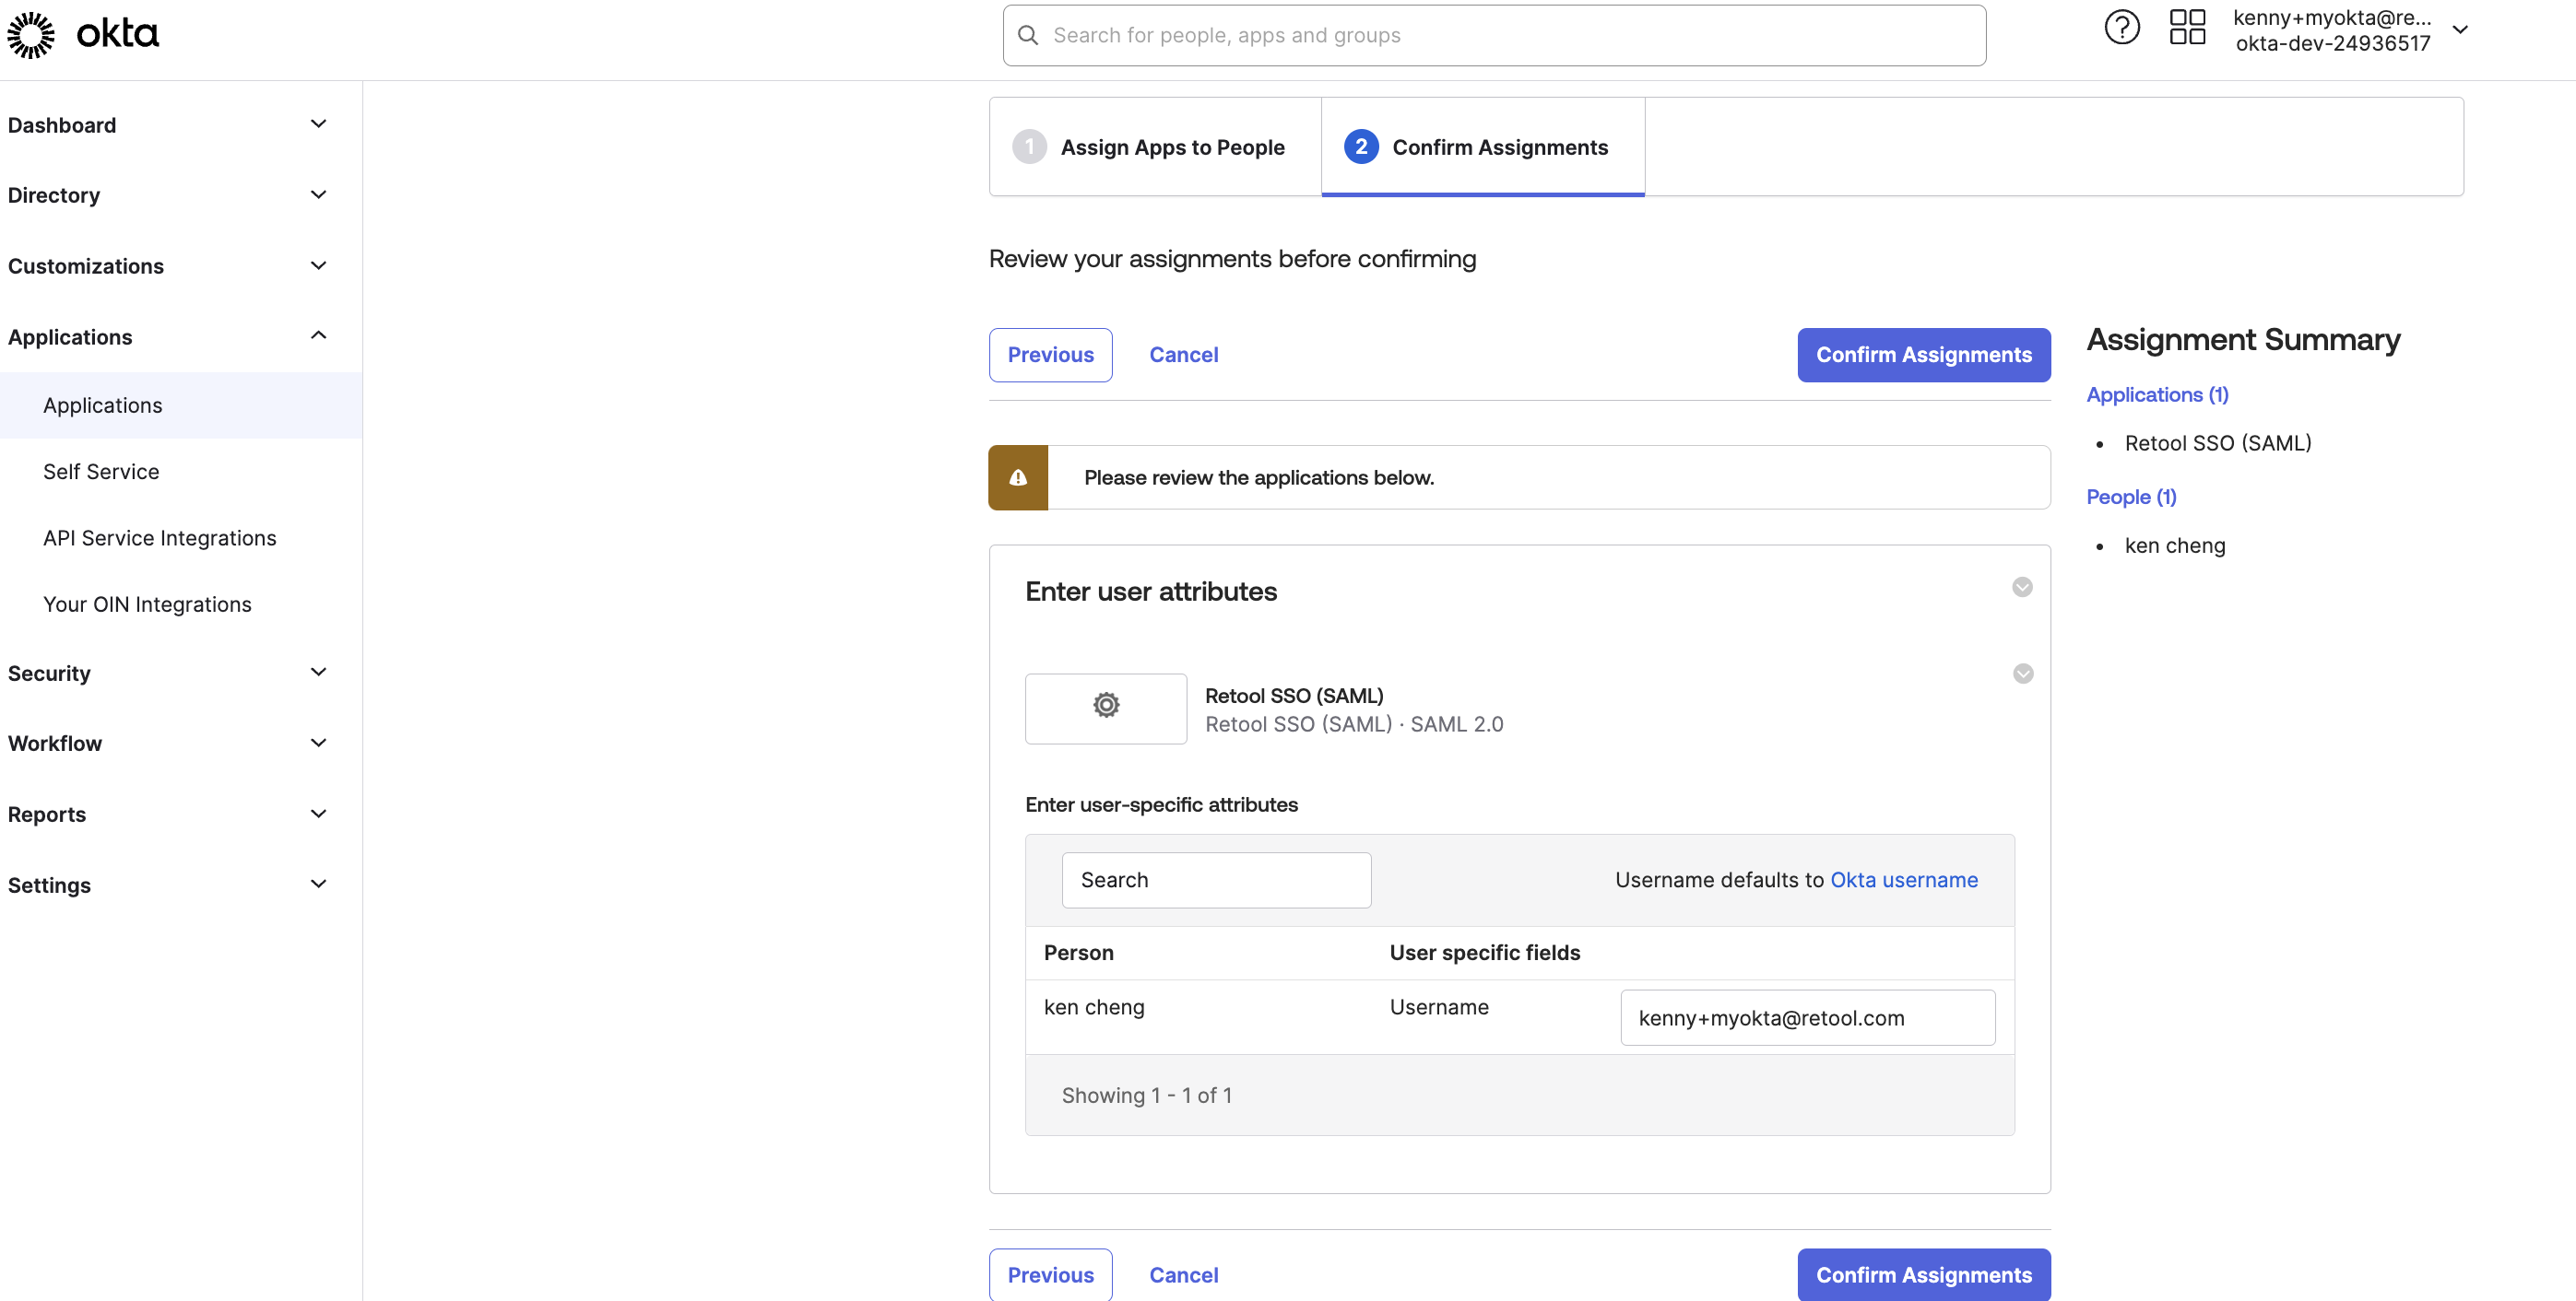Open Self Service in sidebar
Screen dimensions: 2576x1301
pyautogui.click(x=101, y=472)
